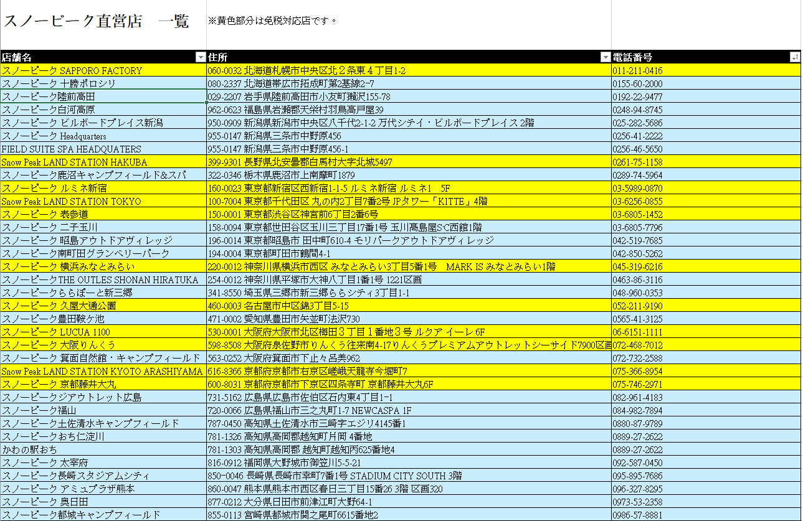This screenshot has height=521, width=803.
Task: Click スノーピーク 昭島アウトドアヴィレッジ store name
Action: click(103, 241)
